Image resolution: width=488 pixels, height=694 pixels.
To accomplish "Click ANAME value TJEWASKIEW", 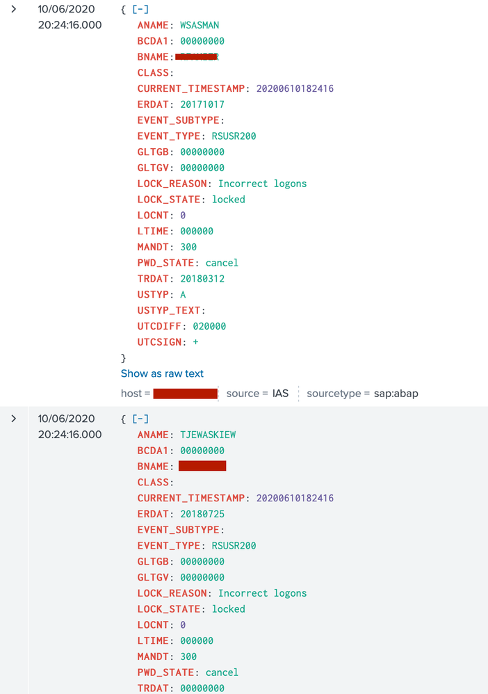I will click(x=208, y=435).
